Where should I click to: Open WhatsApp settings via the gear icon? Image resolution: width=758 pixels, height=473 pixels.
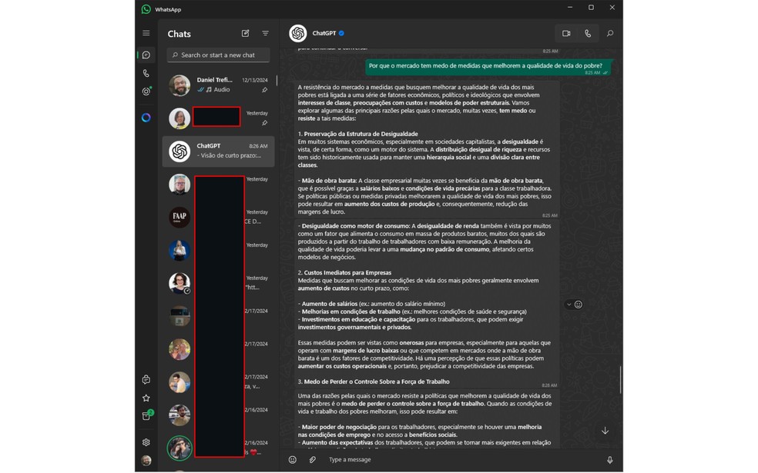[146, 442]
